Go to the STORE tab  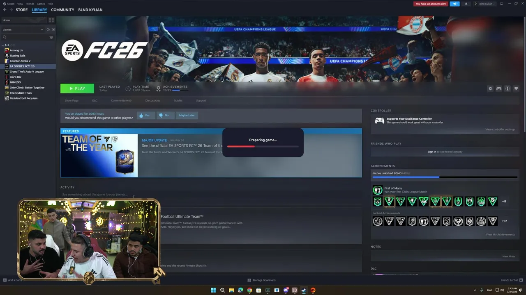click(x=22, y=10)
